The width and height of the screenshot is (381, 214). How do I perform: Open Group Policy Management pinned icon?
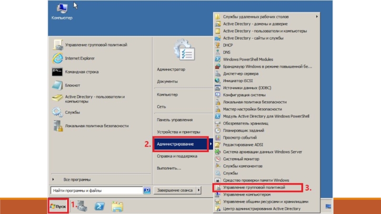(58, 45)
